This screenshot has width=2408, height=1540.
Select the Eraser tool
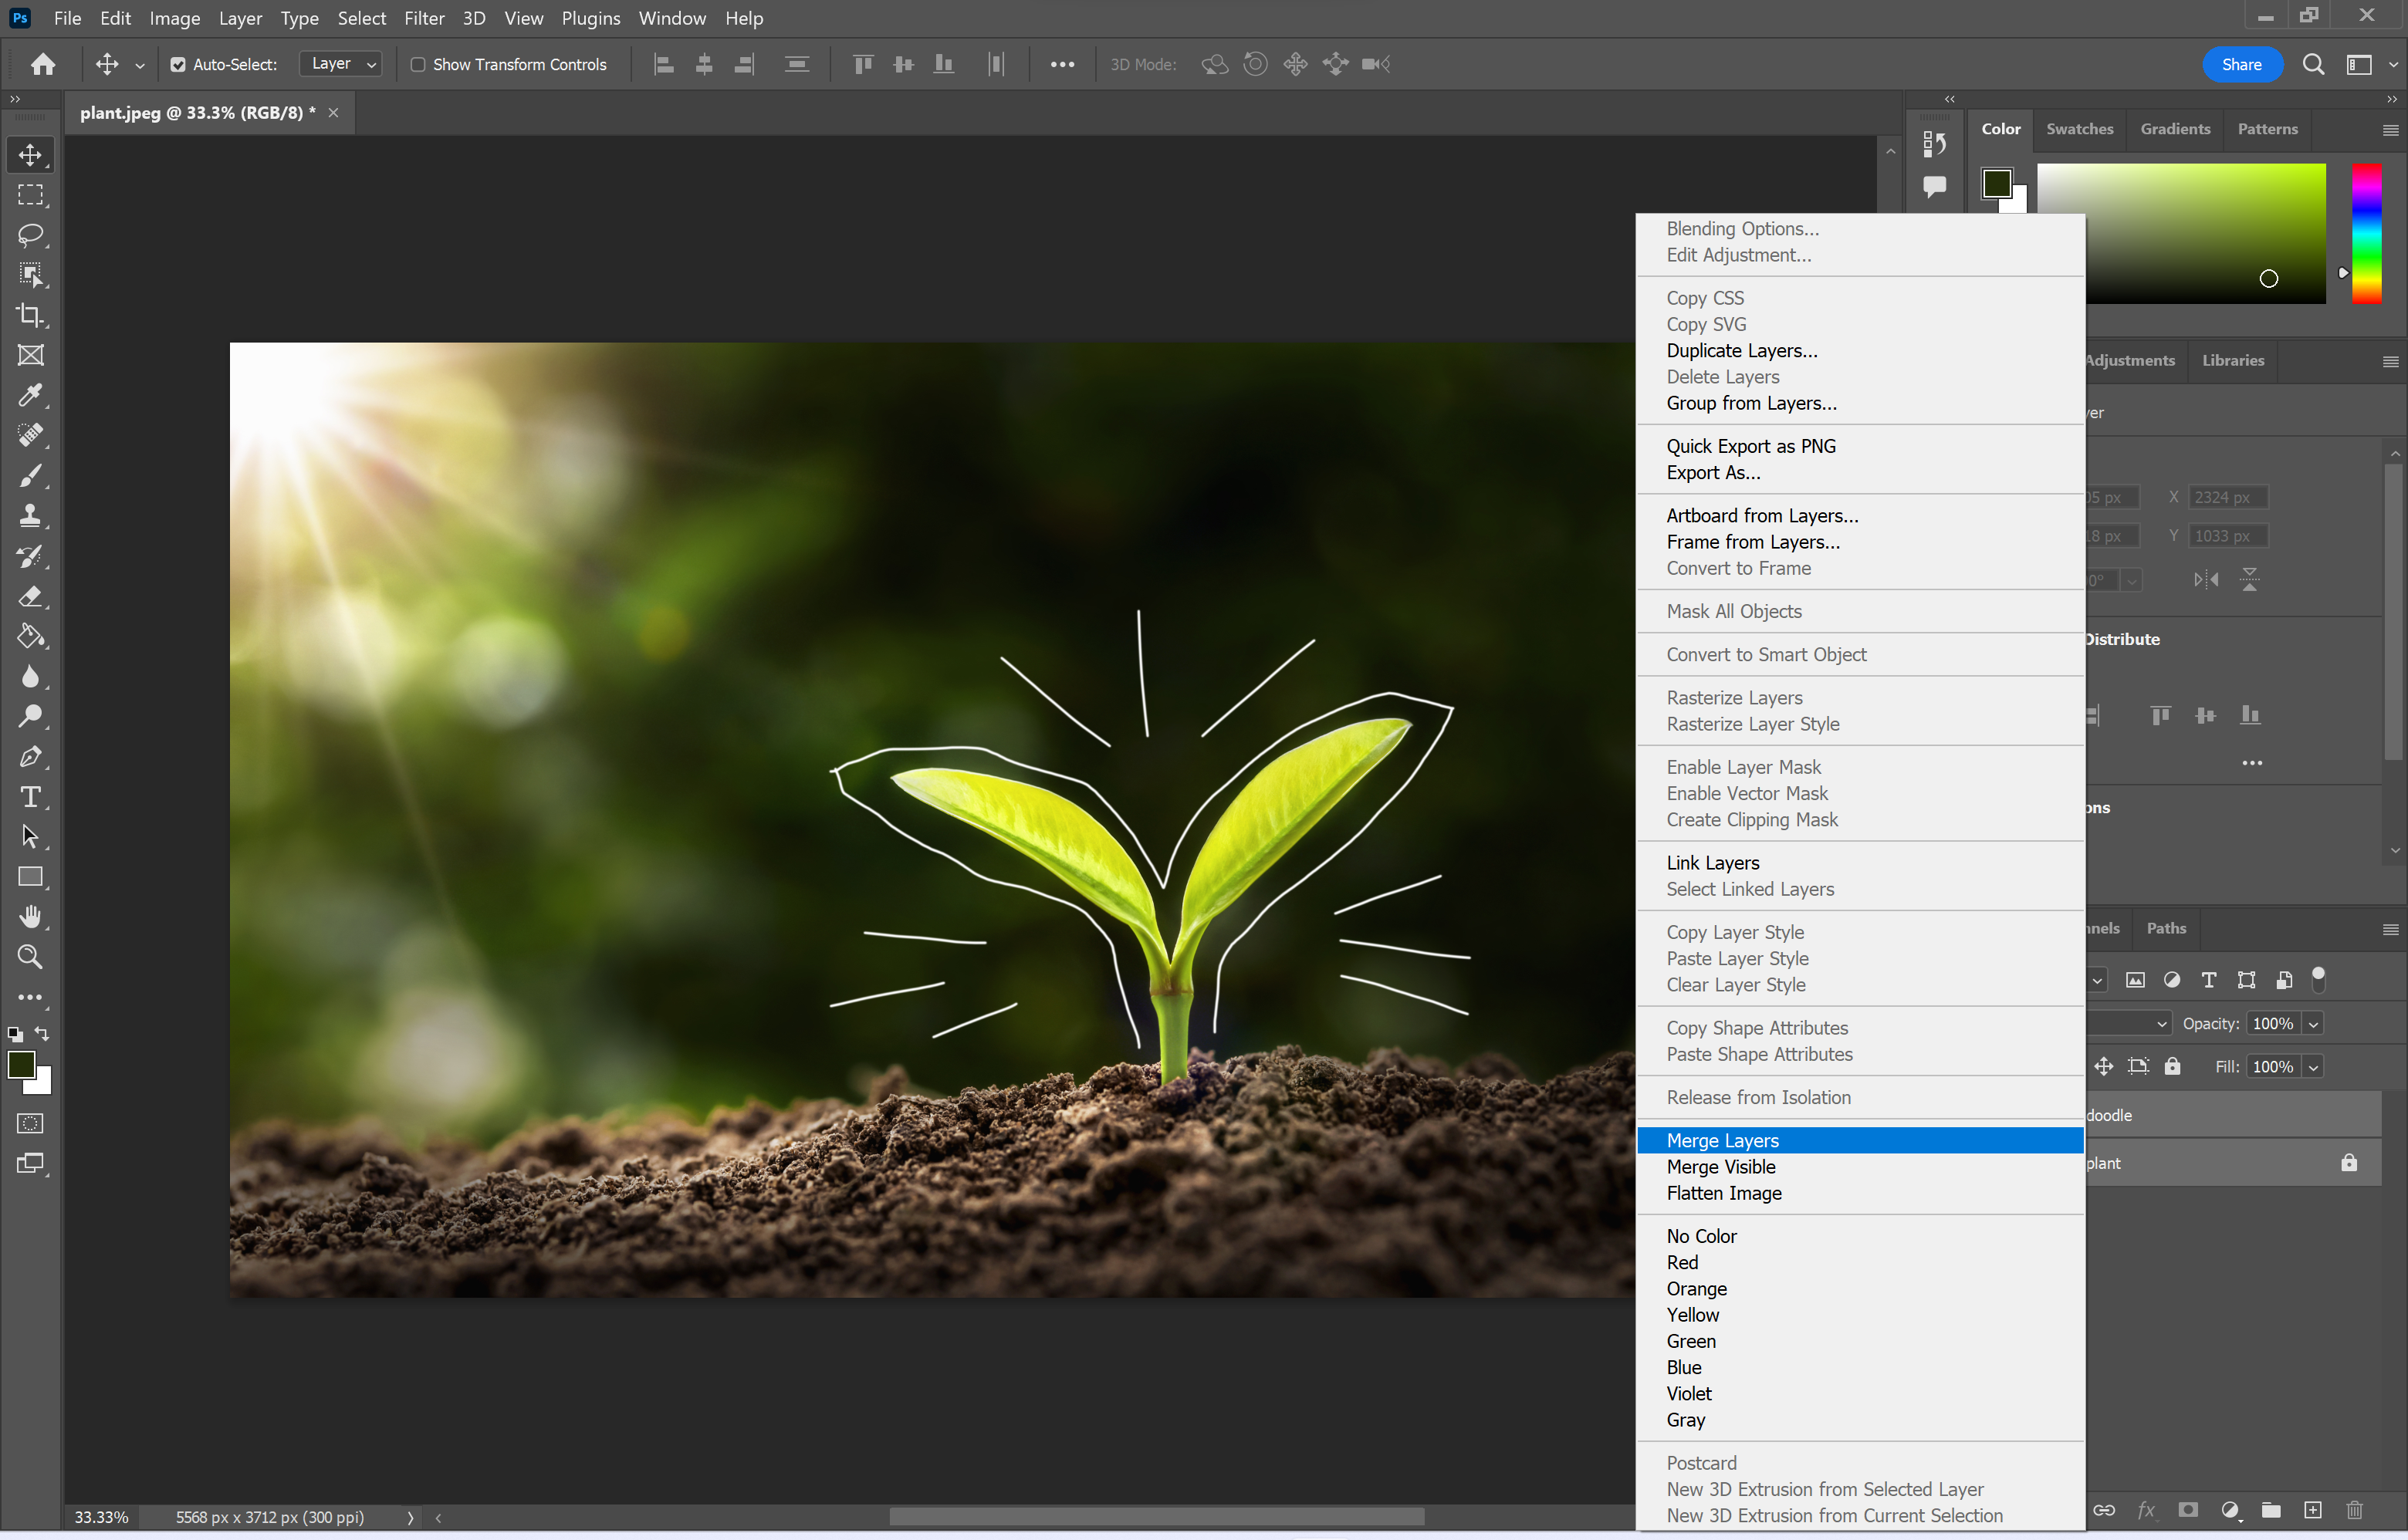(30, 597)
